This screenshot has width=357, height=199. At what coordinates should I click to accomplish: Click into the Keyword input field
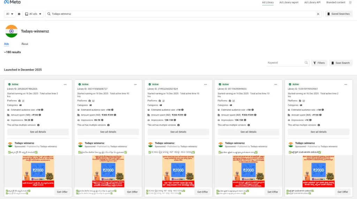[x=284, y=63]
